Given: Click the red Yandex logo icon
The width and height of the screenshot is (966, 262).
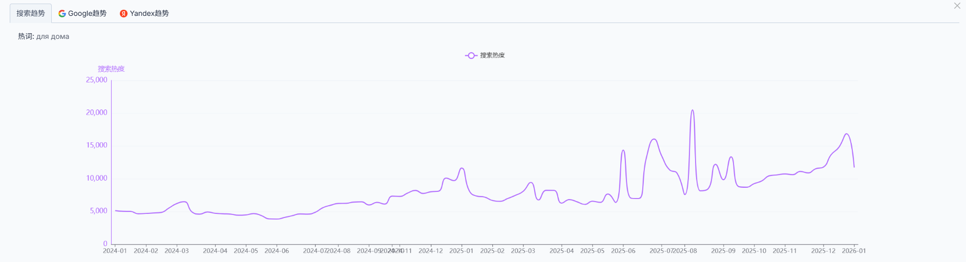Looking at the screenshot, I should pyautogui.click(x=123, y=13).
